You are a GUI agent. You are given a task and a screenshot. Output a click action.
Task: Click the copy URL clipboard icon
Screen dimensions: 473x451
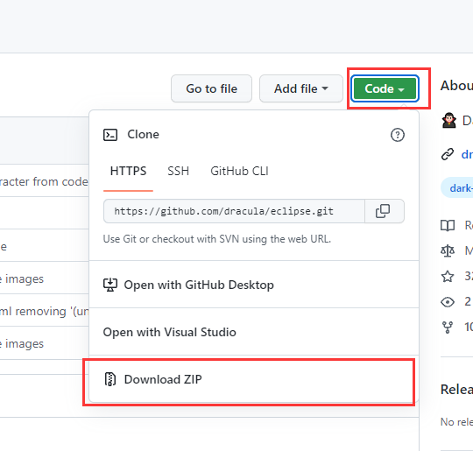(383, 211)
